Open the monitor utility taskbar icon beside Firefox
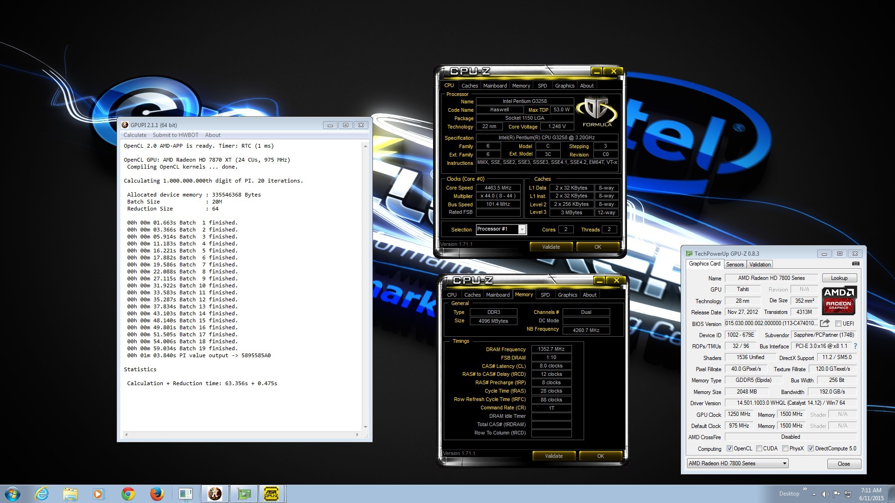This screenshot has height=503, width=895. (x=186, y=494)
